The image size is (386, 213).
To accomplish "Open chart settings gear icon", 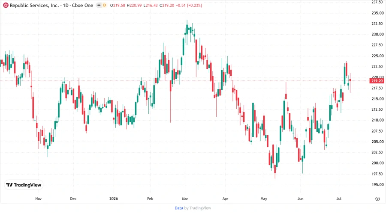I will point(377,199).
